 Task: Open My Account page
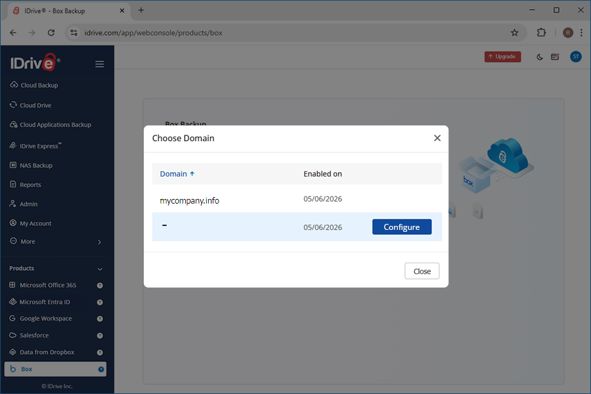coord(30,223)
